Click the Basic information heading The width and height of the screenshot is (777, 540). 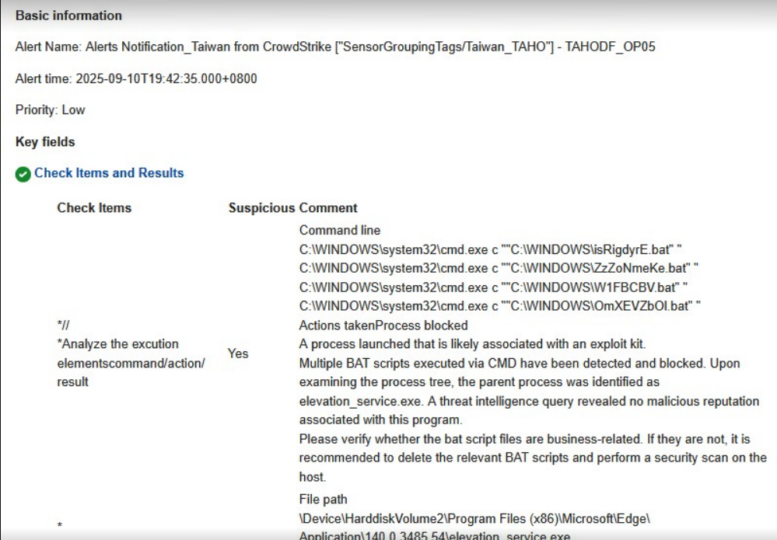[69, 16]
